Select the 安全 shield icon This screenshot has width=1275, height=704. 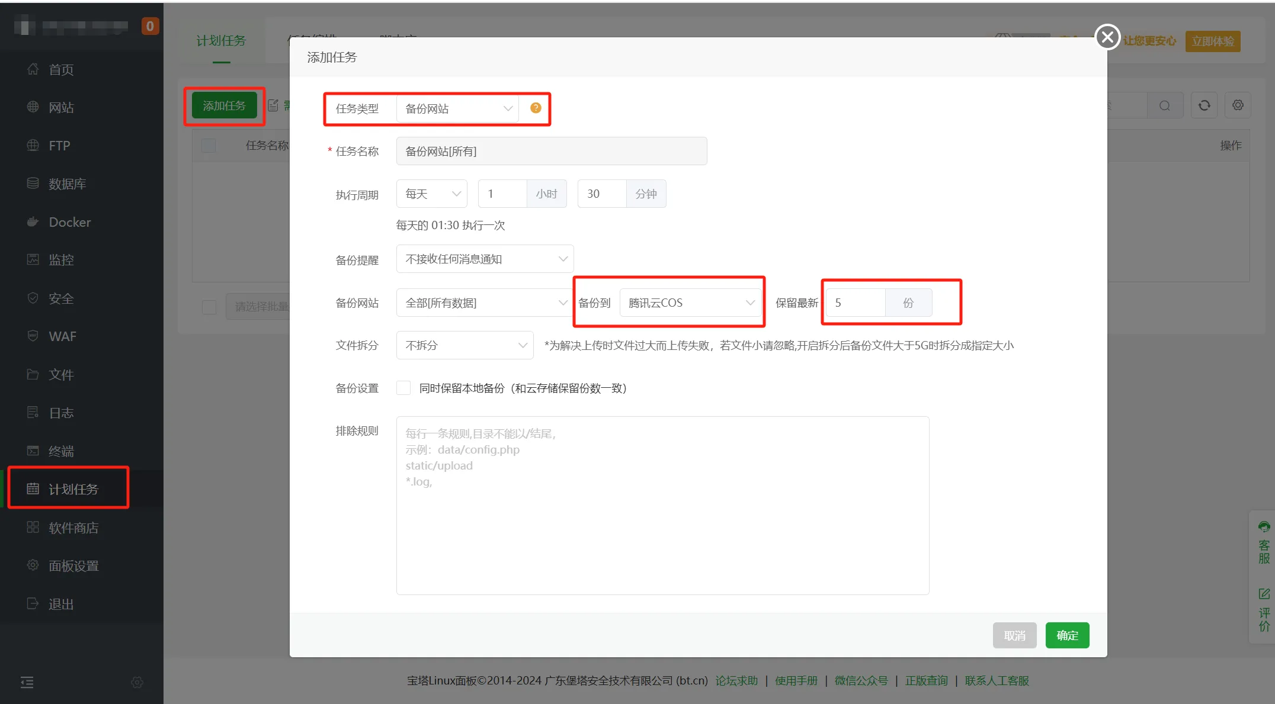(x=33, y=298)
